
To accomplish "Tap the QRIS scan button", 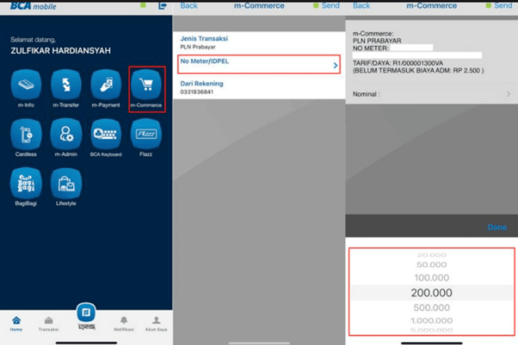I will pyautogui.click(x=86, y=313).
